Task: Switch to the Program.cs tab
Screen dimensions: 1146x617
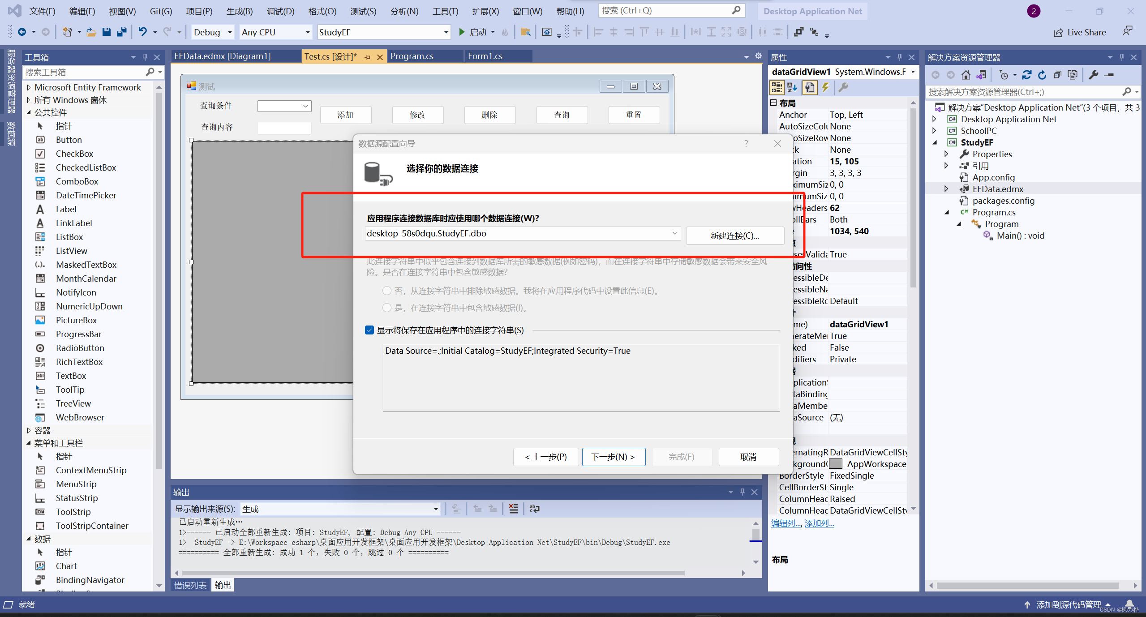Action: click(412, 56)
